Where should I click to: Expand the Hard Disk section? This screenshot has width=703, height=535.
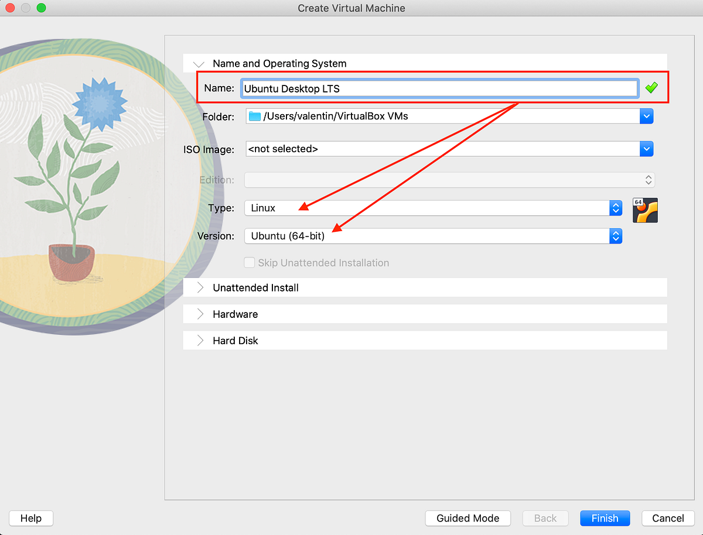click(x=200, y=340)
